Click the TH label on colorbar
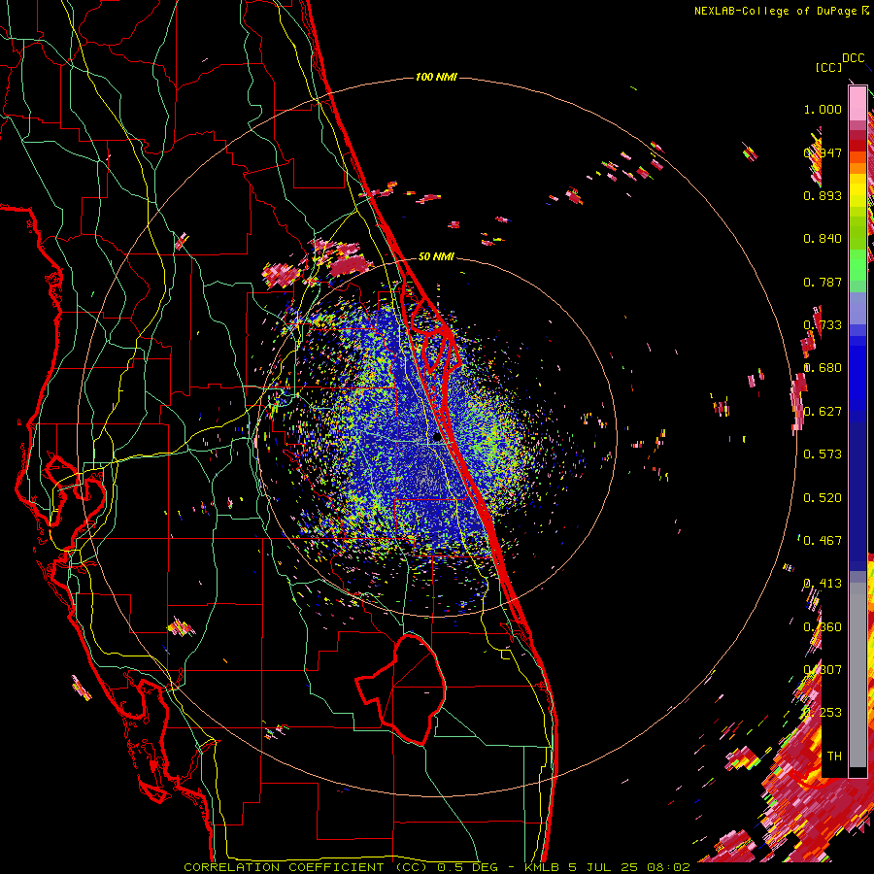The height and width of the screenshot is (874, 874). [x=834, y=756]
